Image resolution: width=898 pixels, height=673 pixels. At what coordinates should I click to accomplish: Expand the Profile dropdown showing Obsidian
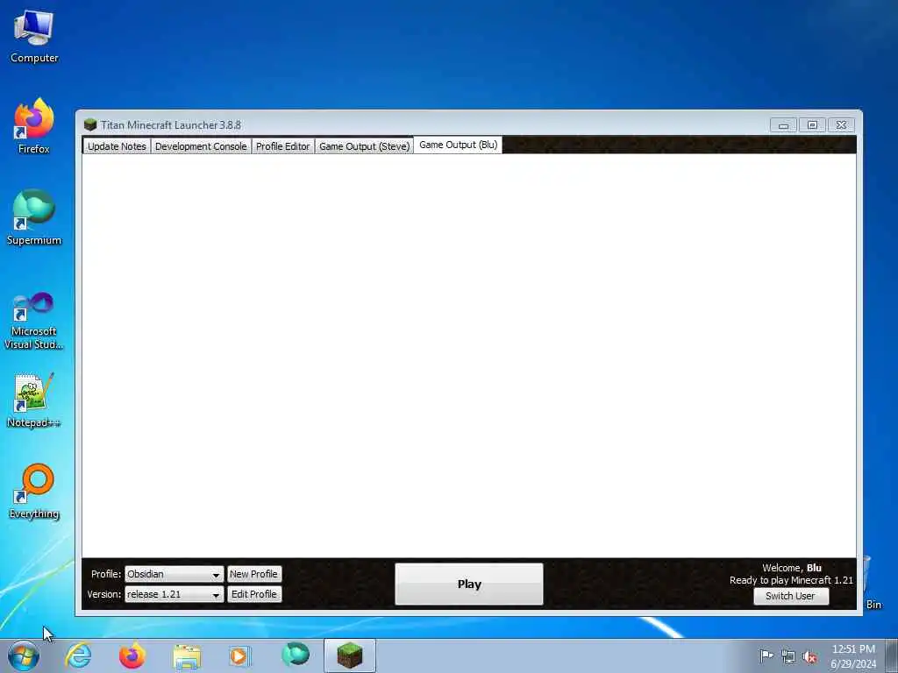pyautogui.click(x=175, y=574)
